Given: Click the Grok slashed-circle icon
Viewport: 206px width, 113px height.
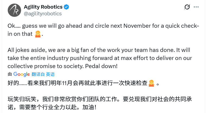Looking at the screenshot, I should point(186,7).
